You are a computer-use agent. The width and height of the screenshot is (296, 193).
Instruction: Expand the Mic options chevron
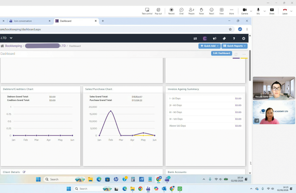coord(265,11)
